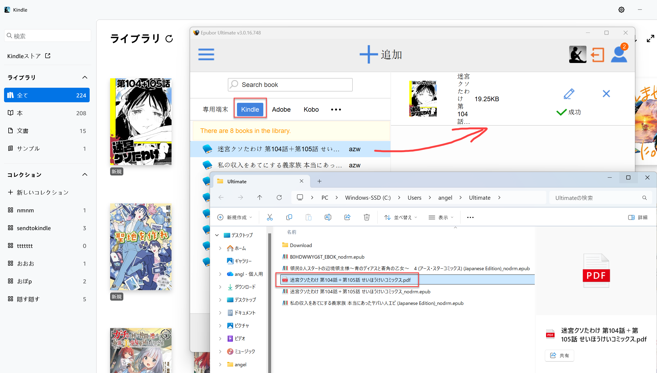657x373 pixels.
Task: Click the Copy icon in File Explorer toolbar
Action: pyautogui.click(x=289, y=217)
